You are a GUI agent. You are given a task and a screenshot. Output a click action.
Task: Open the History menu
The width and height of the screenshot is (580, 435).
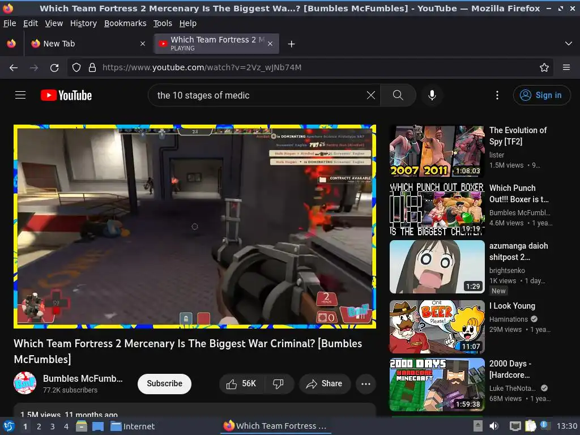pyautogui.click(x=84, y=23)
